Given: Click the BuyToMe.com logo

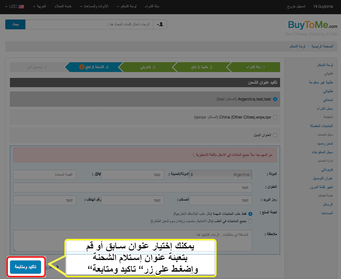Looking at the screenshot, I should pyautogui.click(x=313, y=26).
